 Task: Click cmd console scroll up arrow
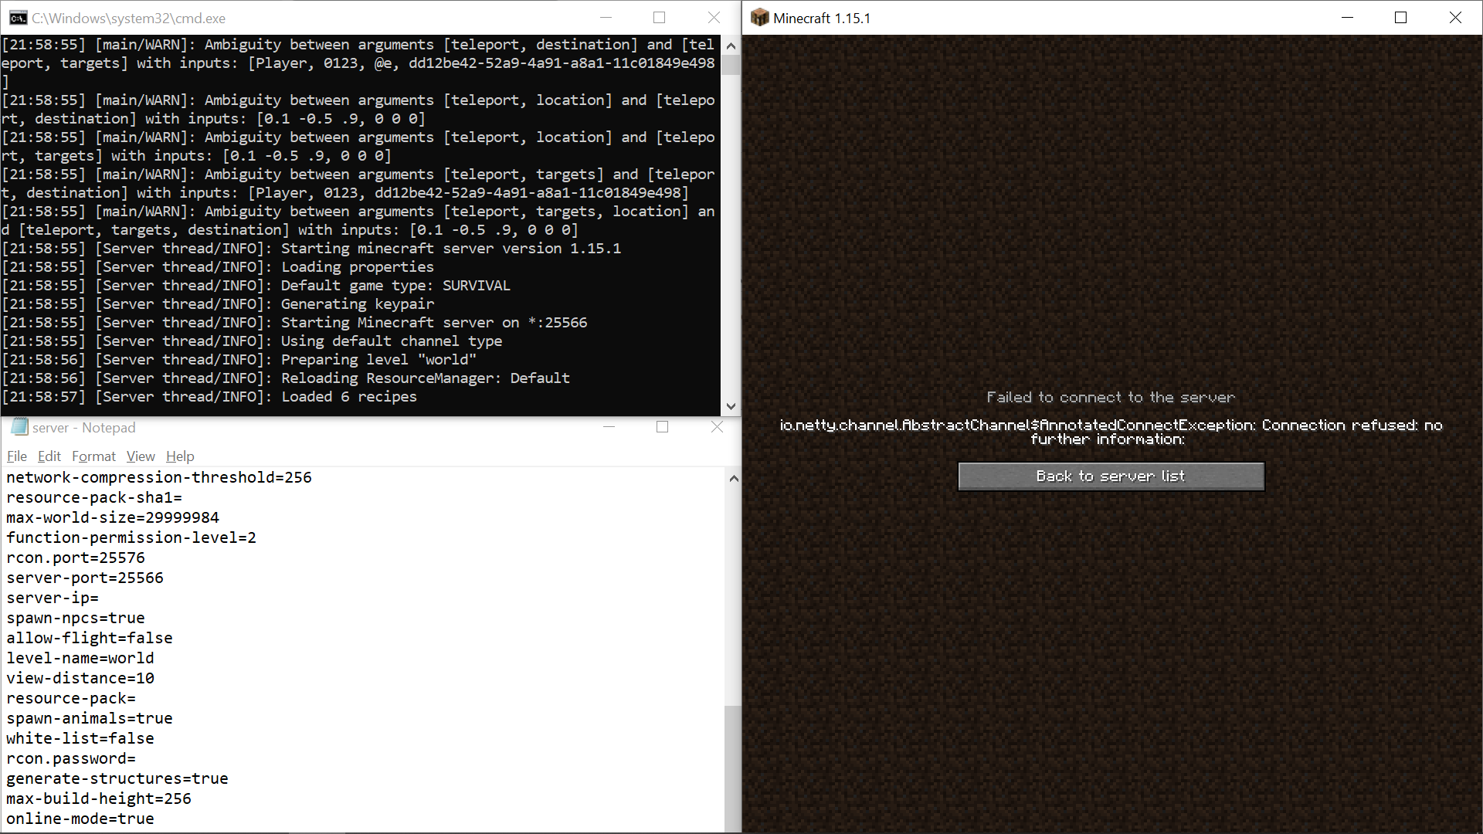coord(731,46)
